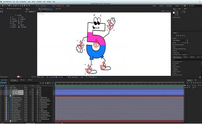Select the Type text tool

[x=18, y=6]
